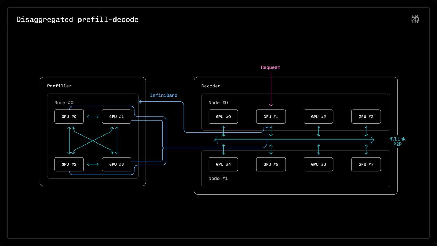Viewport: 437px width, 246px height.
Task: Click the arrow between Prefiller GPU #2 and GPU #3
Action: pyautogui.click(x=93, y=164)
